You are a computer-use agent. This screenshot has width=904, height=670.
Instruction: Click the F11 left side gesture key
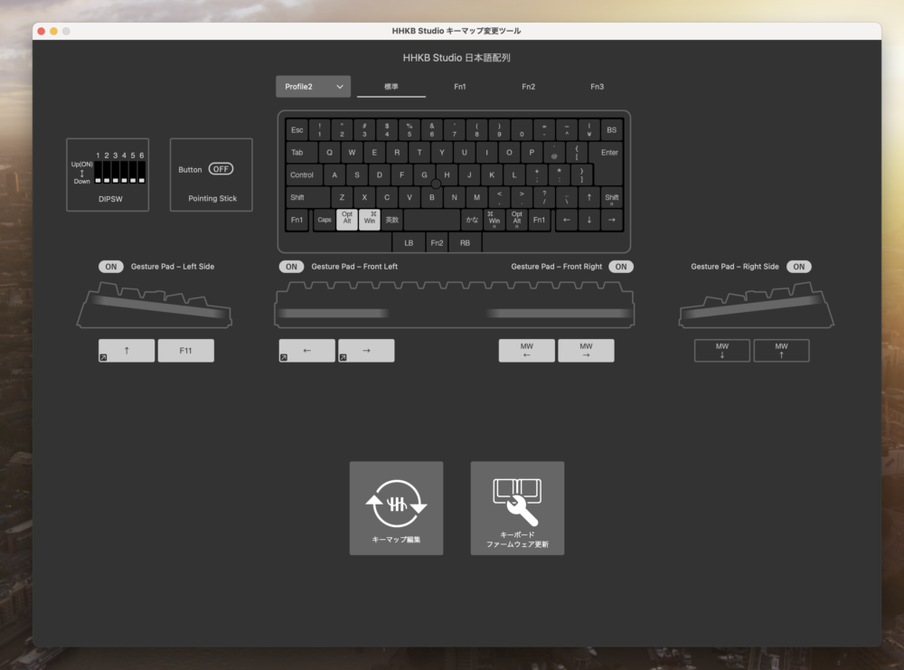point(185,351)
